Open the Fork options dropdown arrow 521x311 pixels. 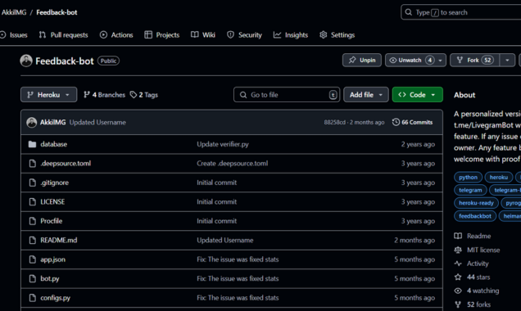pos(507,60)
